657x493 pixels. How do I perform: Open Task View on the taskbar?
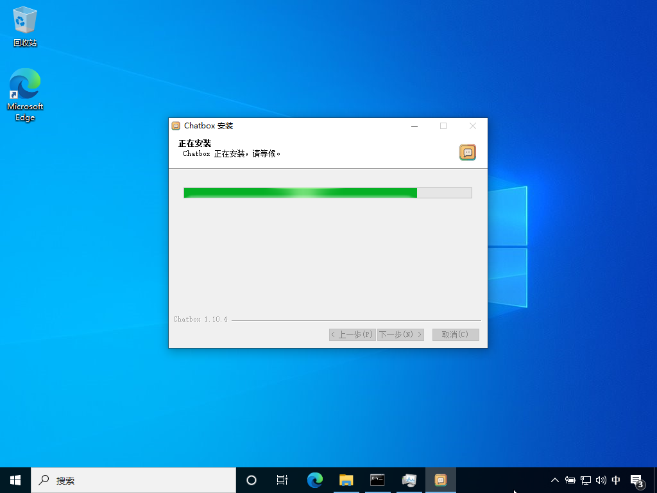[x=282, y=480]
